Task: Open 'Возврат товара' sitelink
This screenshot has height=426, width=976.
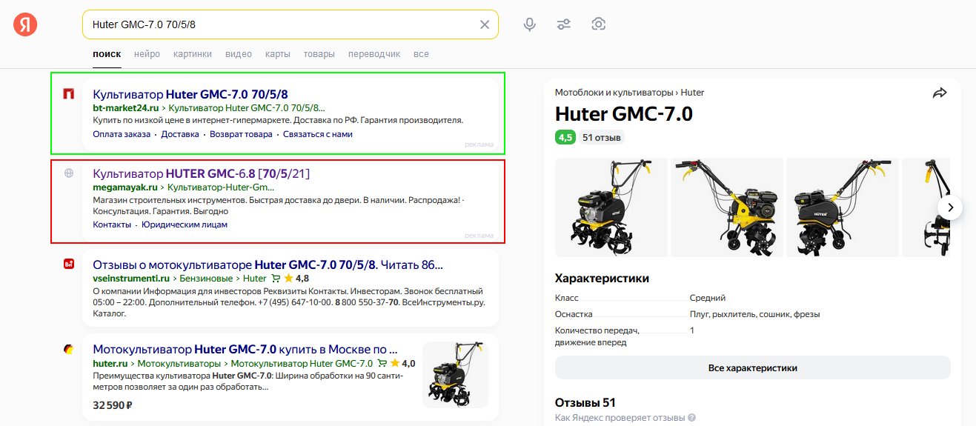Action: (241, 134)
